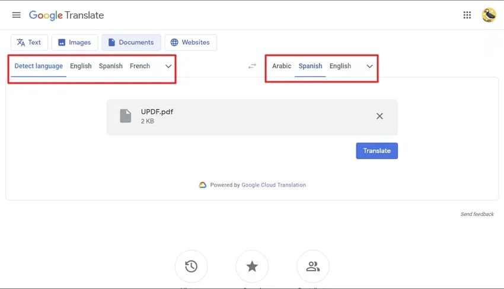Click the Translate button
Viewport: 504px width, 289px height.
click(377, 151)
